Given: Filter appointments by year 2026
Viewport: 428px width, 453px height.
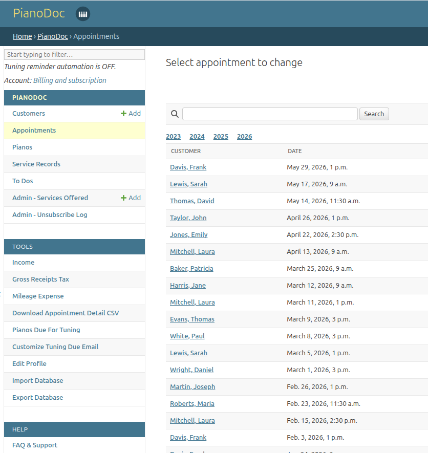Looking at the screenshot, I should 245,137.
